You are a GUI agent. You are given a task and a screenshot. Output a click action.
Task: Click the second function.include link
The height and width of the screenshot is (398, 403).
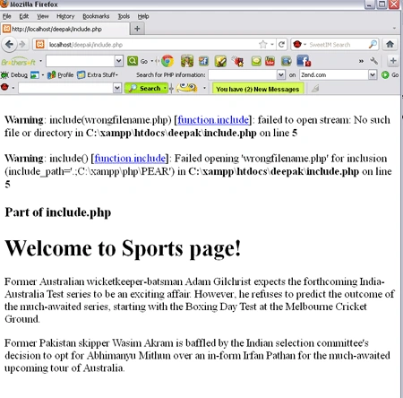click(130, 158)
